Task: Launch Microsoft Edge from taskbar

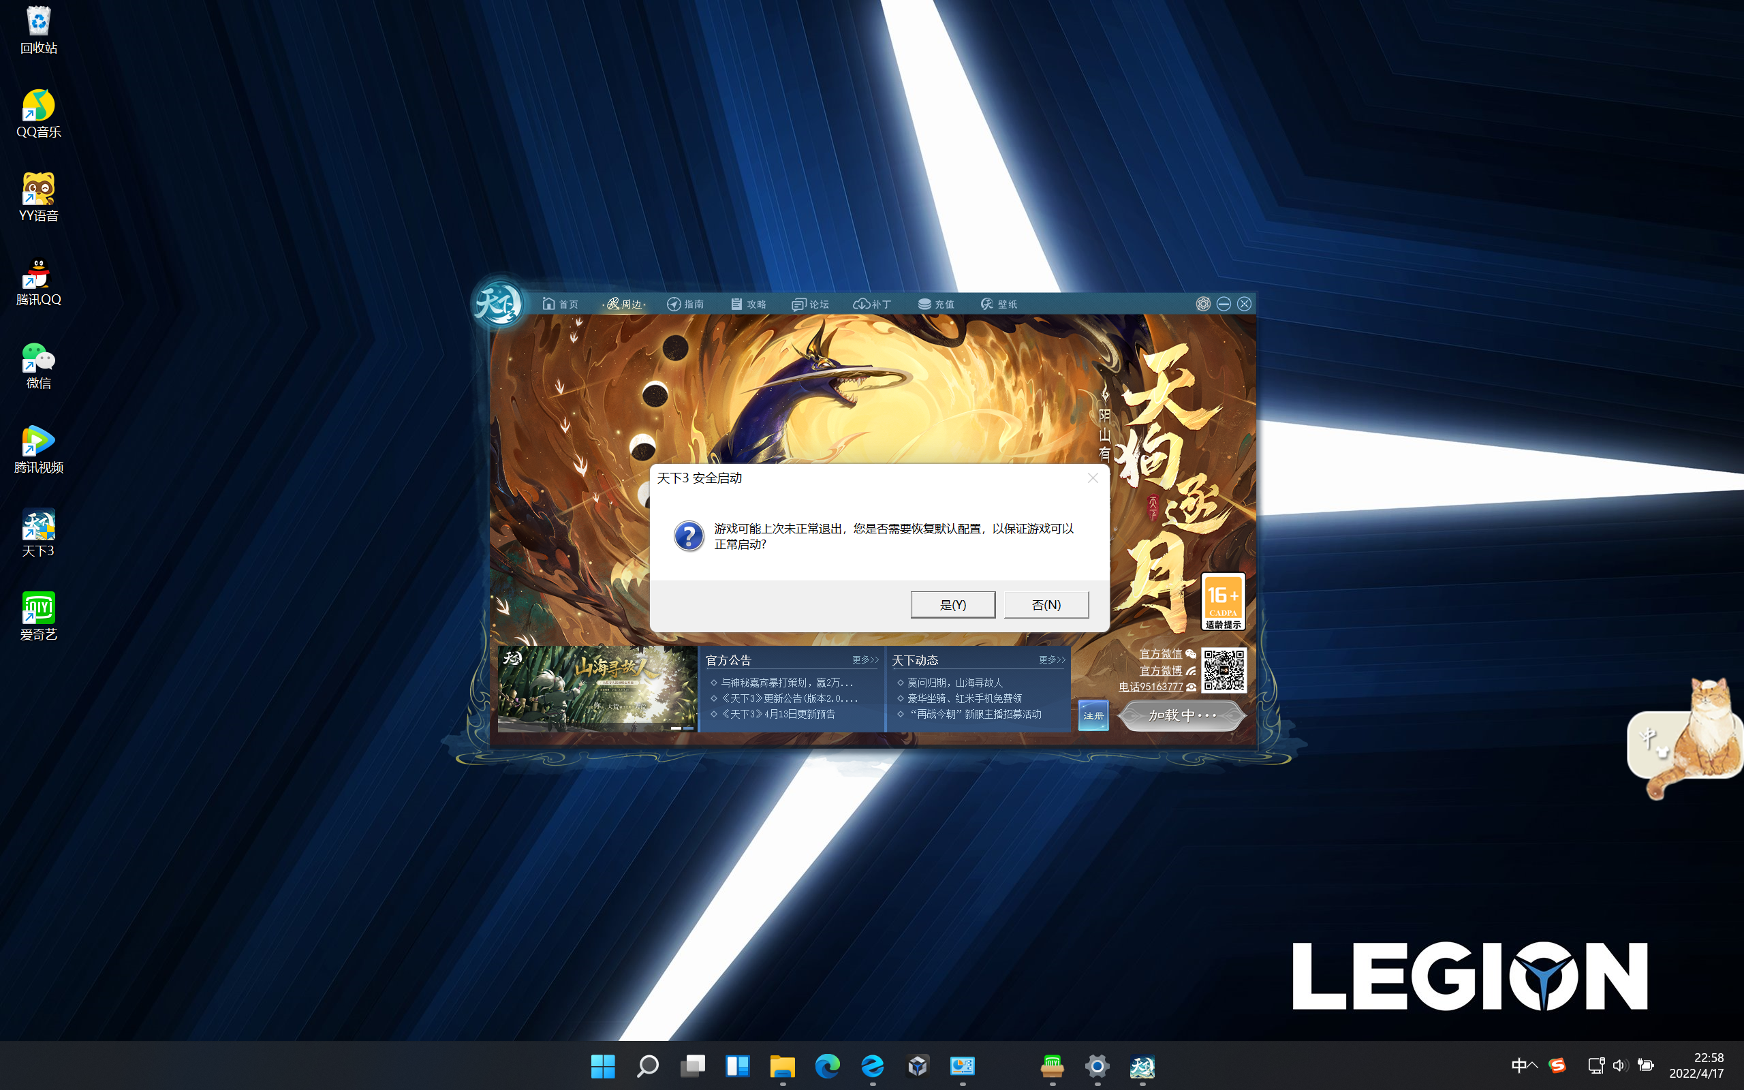Action: (x=827, y=1065)
